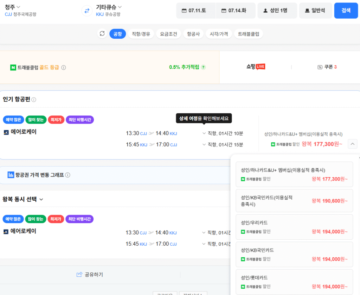Select the 트래블클럽 filter tab
The height and width of the screenshot is (295, 360).
pyautogui.click(x=249, y=34)
